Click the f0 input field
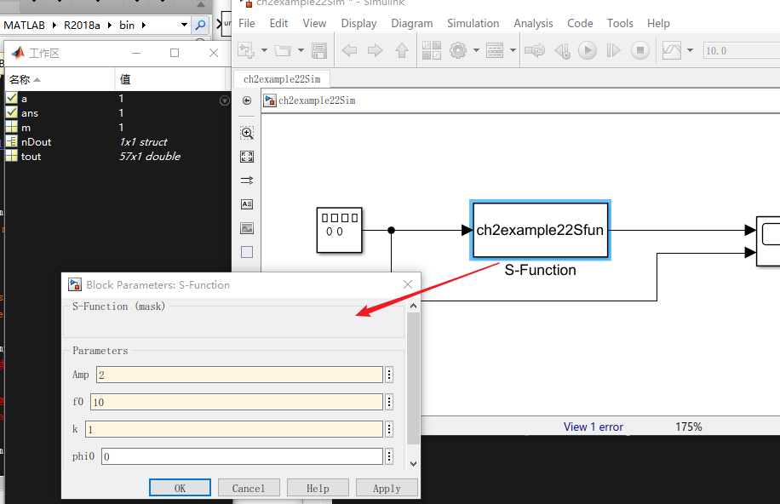780x504 pixels. pos(237,402)
